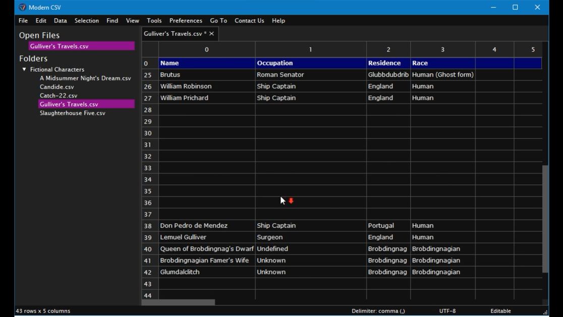
Task: Select row 38 header
Action: tap(148, 226)
